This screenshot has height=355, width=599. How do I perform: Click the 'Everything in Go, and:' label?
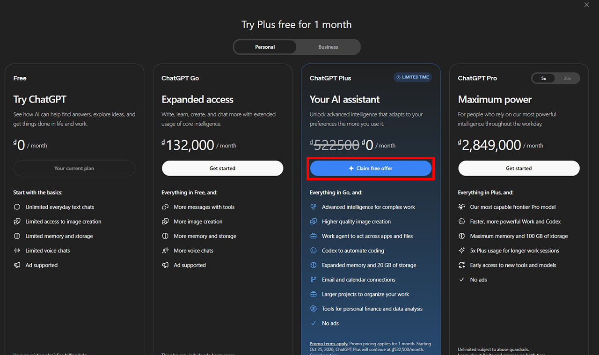336,192
